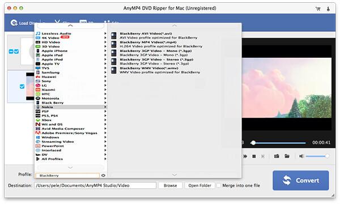Click the playback progress slider handle
Image resolution: width=340 pixels, height=204 pixels.
point(253,143)
